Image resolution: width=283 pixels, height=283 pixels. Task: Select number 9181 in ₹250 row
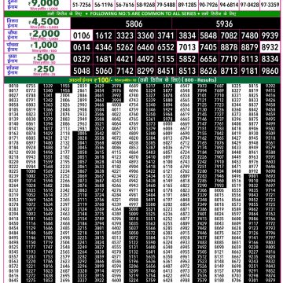click(x=249, y=71)
